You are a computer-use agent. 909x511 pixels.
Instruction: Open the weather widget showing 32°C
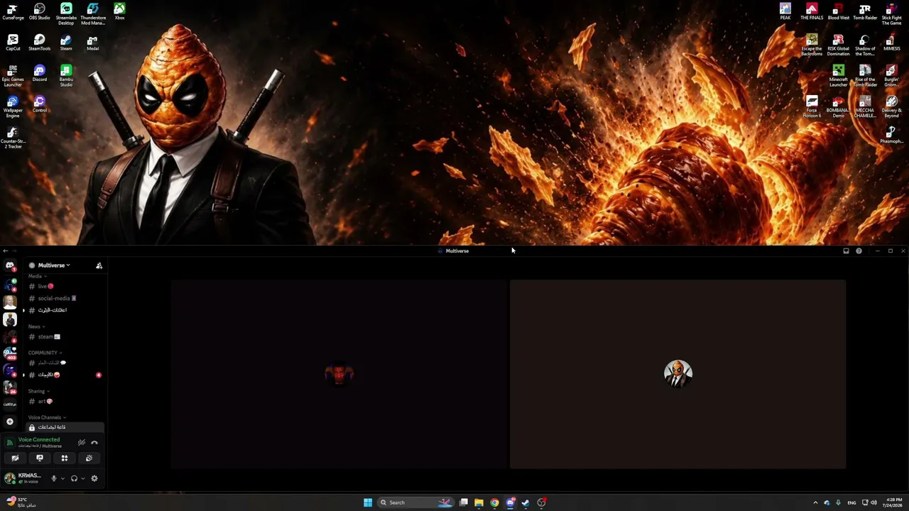[21, 502]
